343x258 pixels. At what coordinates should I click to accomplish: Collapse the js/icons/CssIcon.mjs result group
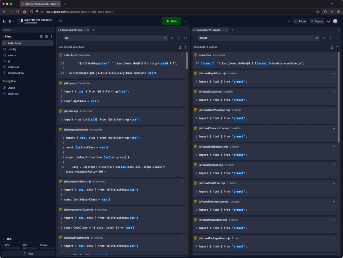(x=182, y=129)
